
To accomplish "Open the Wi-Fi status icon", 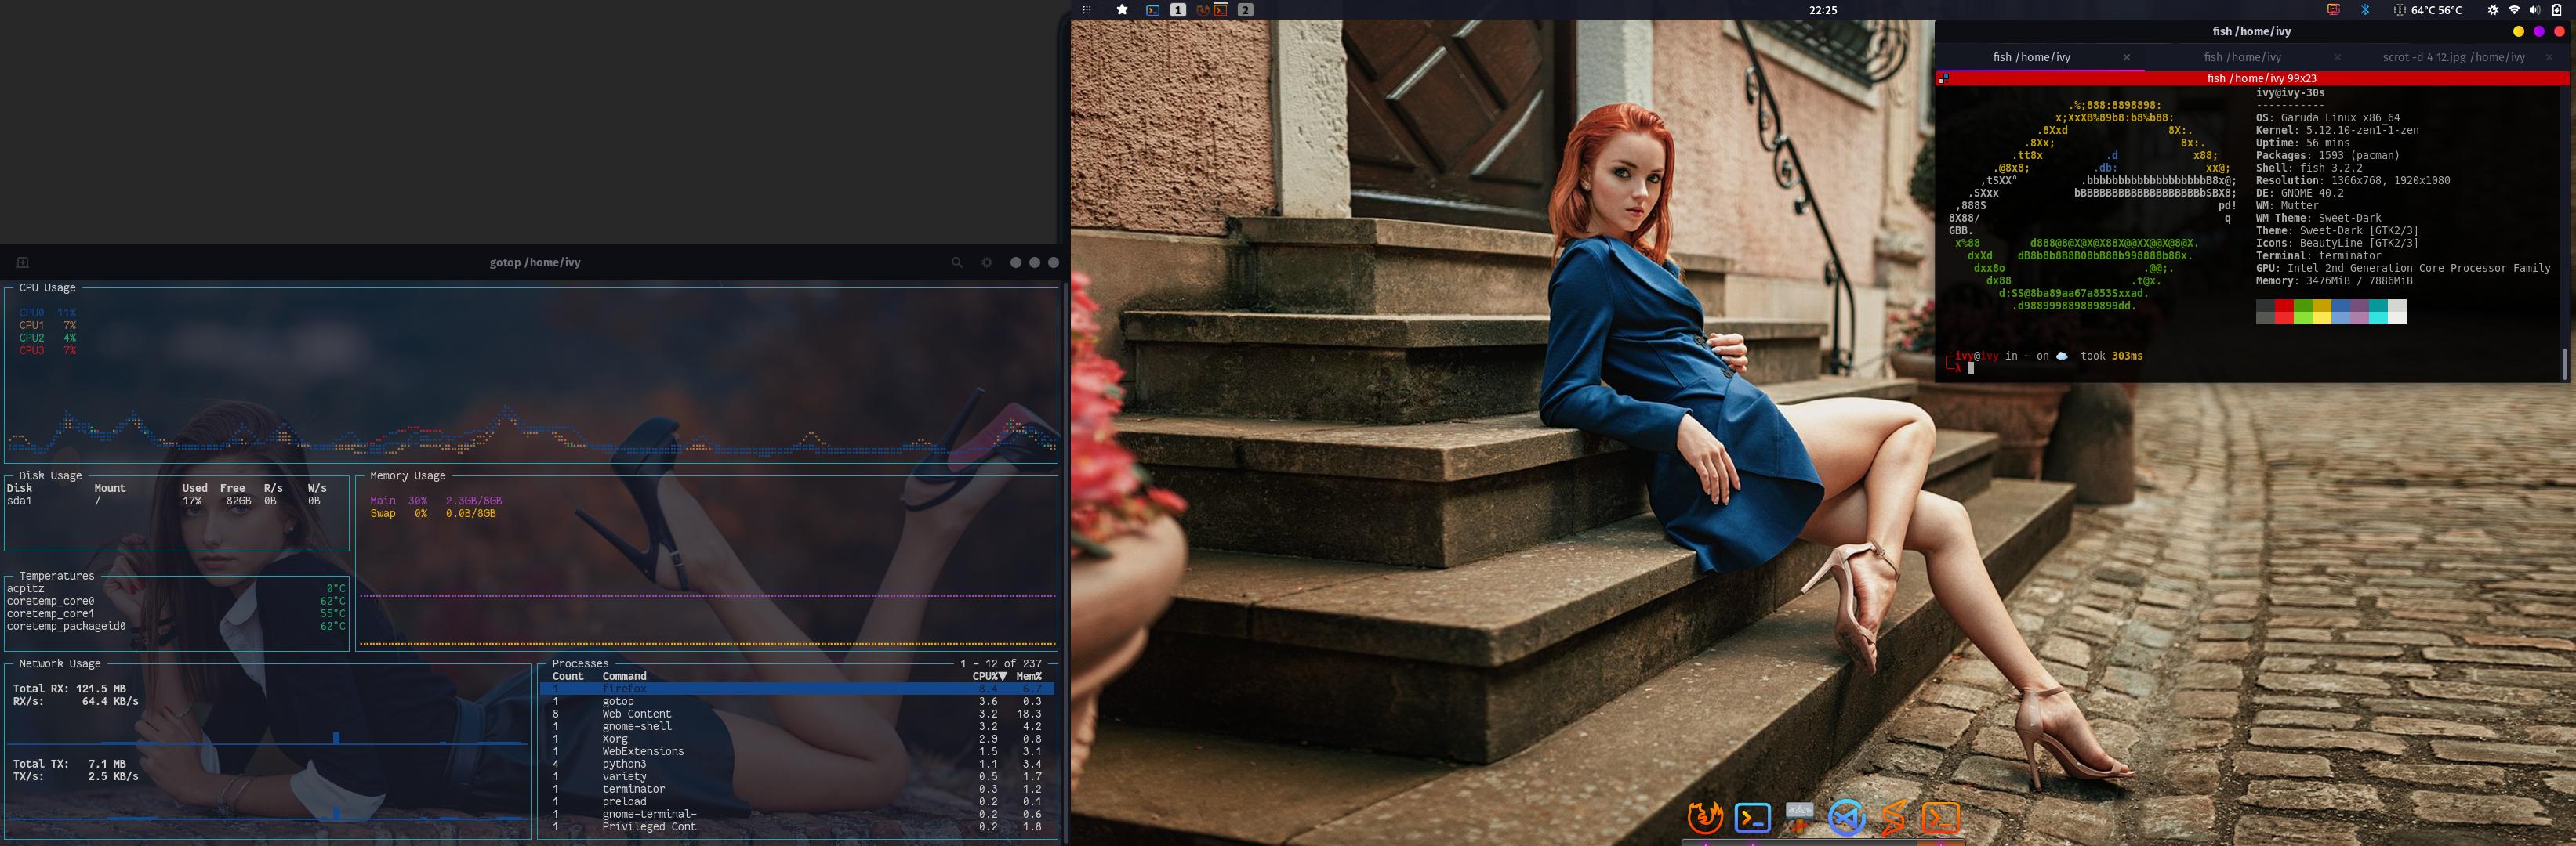I will tap(2514, 10).
